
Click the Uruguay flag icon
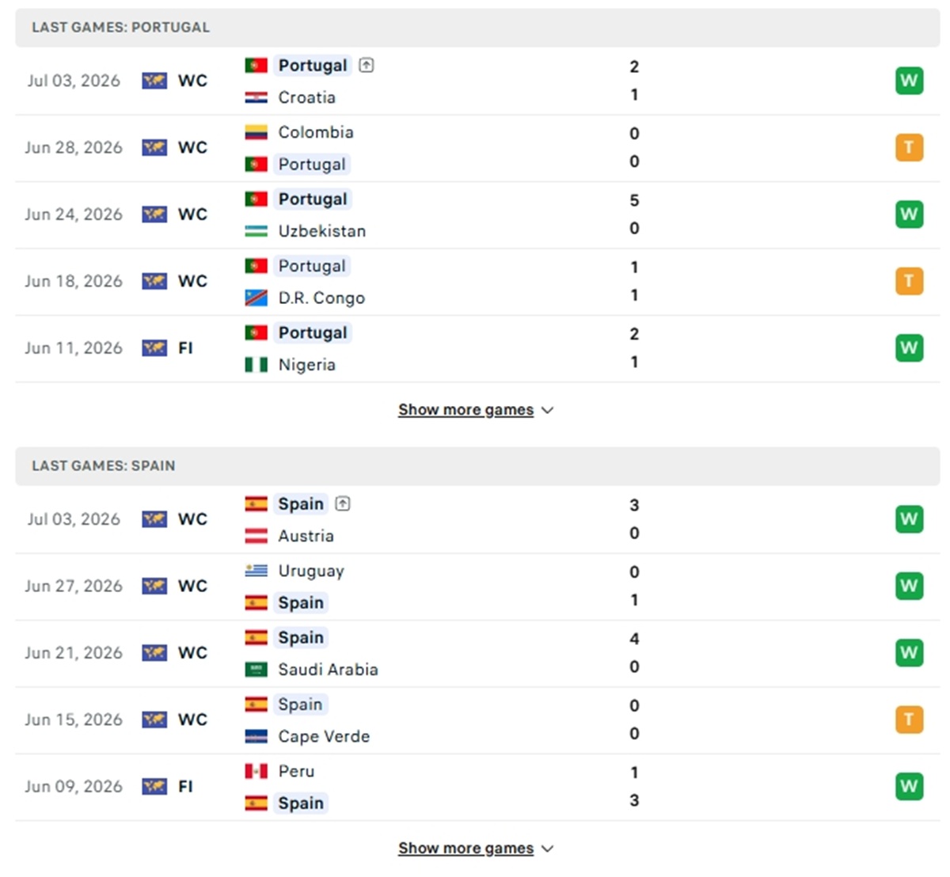pyautogui.click(x=256, y=571)
